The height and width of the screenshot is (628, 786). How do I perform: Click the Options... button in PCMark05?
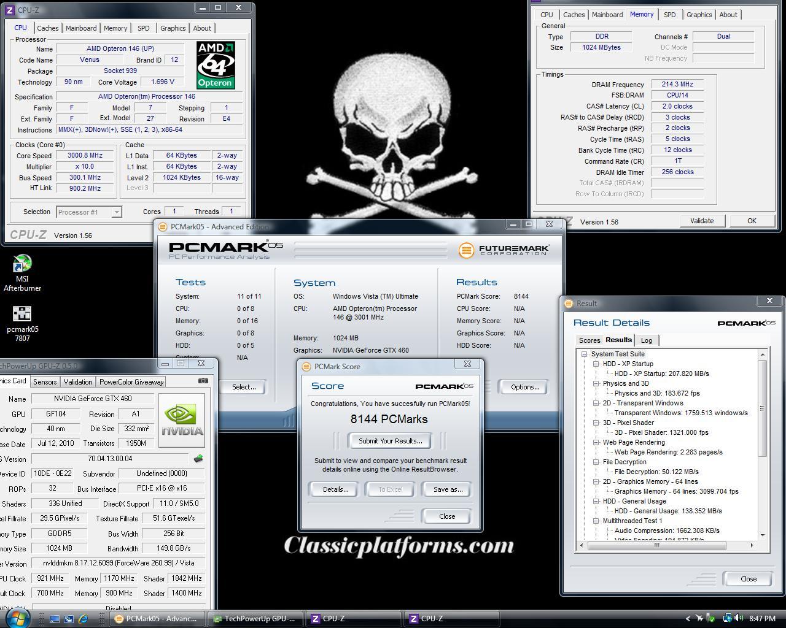point(525,387)
